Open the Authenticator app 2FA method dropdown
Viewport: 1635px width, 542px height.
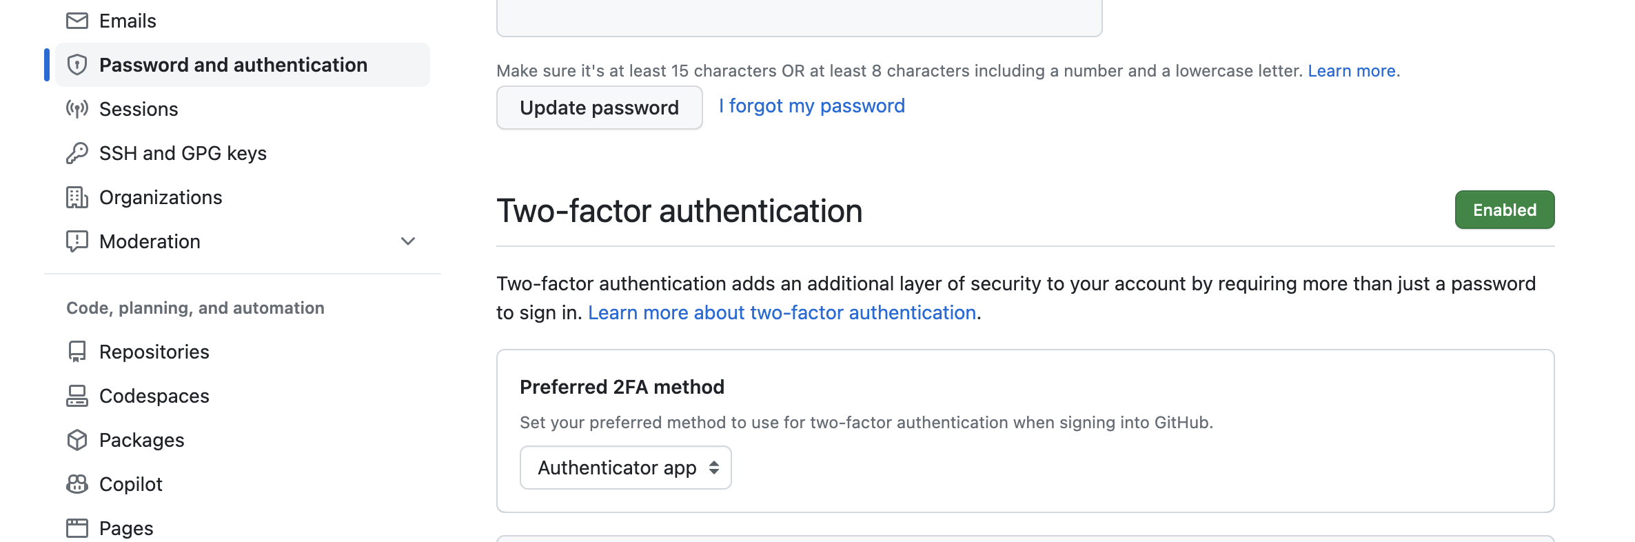625,468
